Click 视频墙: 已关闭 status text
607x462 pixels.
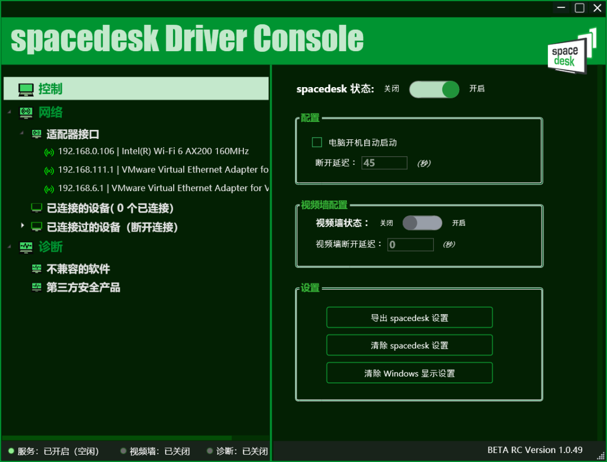160,451
